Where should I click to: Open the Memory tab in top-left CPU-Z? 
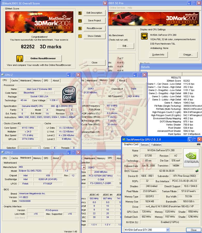[37, 80]
